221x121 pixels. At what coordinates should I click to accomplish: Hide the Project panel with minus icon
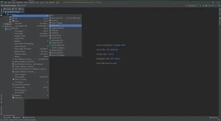pyautogui.click(x=23, y=9)
